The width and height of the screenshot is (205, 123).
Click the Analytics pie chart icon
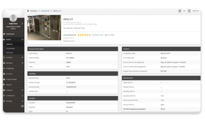coord(4,90)
